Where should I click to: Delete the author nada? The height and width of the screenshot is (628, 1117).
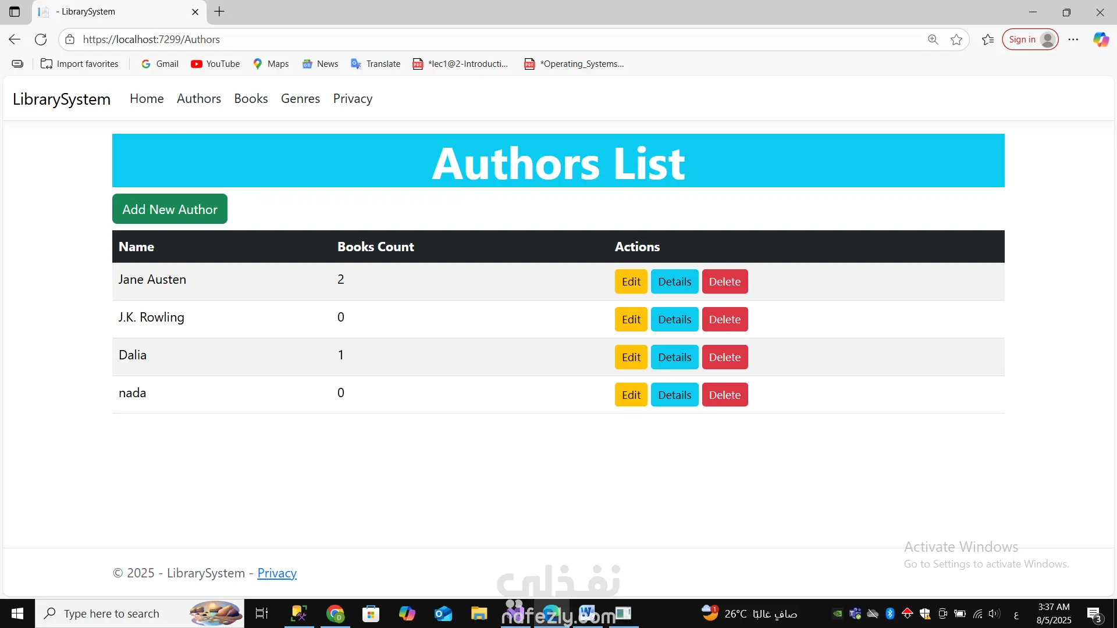(x=724, y=395)
